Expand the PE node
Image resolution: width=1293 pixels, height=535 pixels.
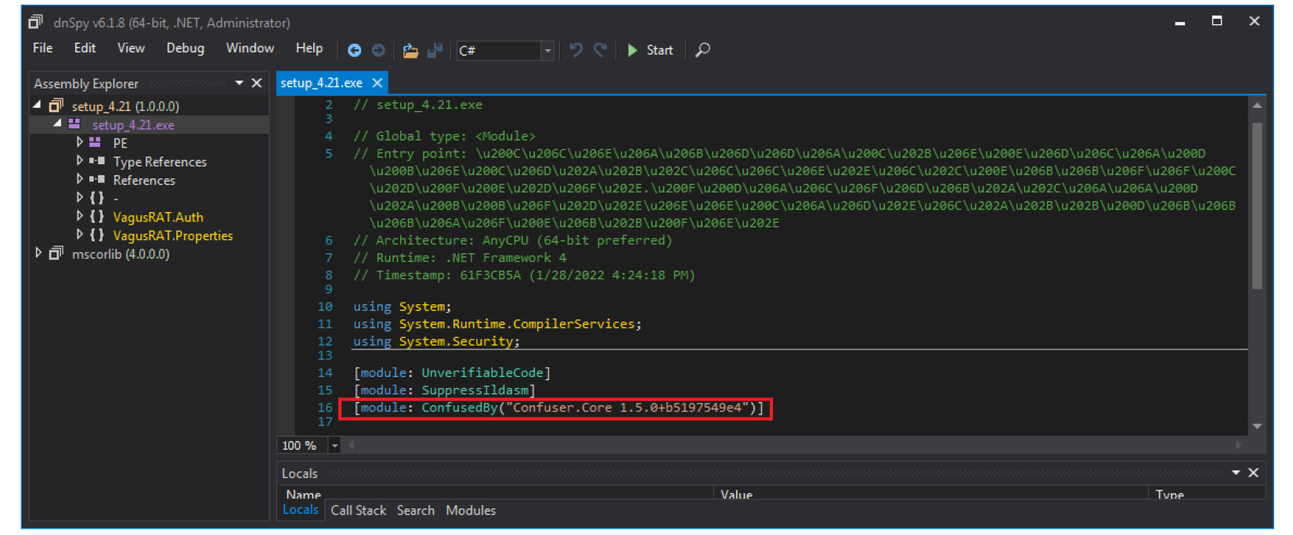(79, 142)
